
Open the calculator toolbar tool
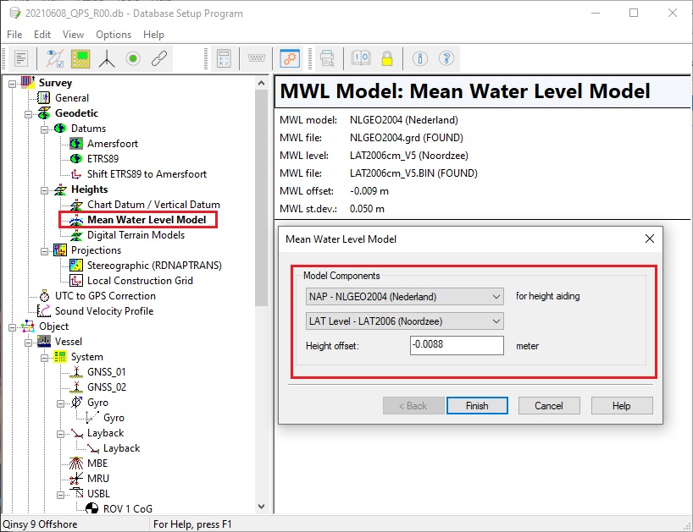pyautogui.click(x=225, y=59)
